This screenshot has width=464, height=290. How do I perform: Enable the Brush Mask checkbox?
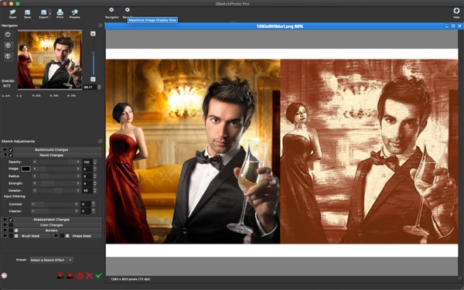click(11, 236)
